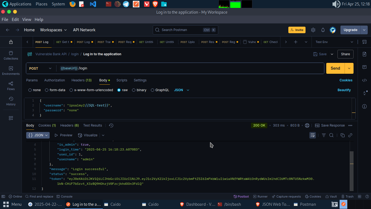Click the request URL field
This screenshot has height=209, width=371.
pos(190,68)
